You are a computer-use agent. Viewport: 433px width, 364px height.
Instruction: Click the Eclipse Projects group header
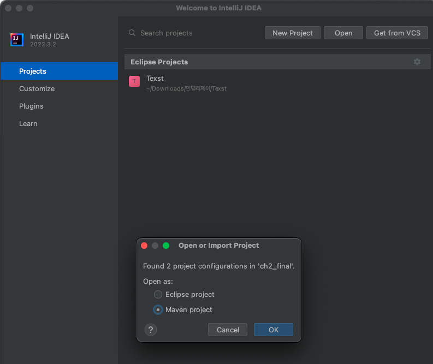277,62
